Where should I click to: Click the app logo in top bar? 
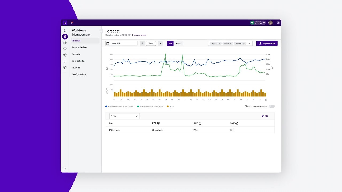pyautogui.click(x=65, y=23)
